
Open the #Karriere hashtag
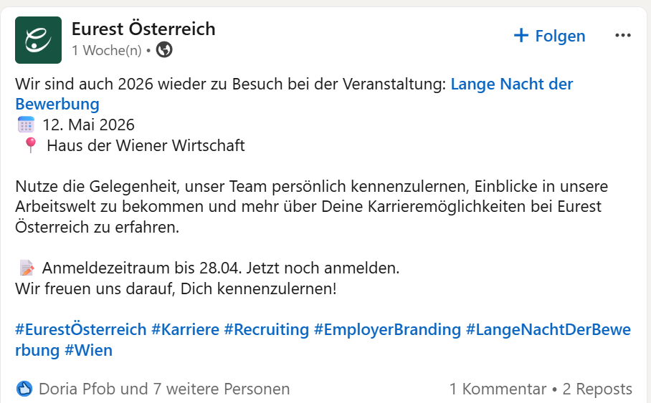click(185, 329)
